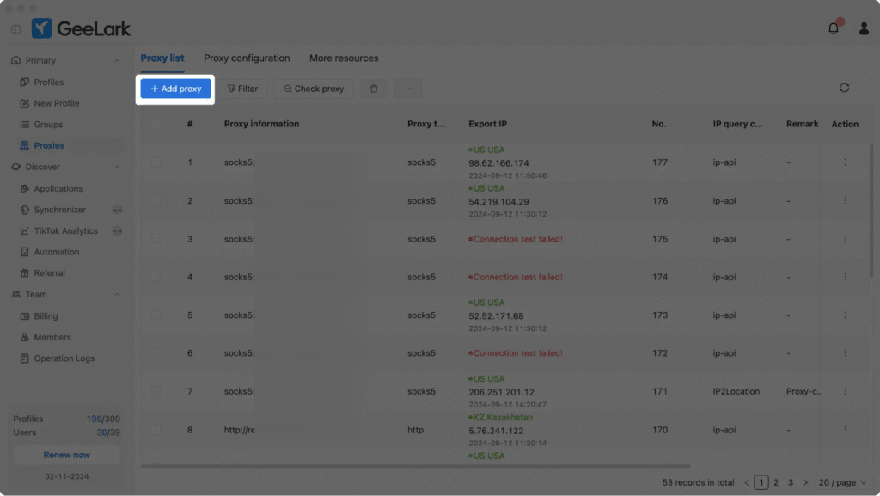Expand the Discover section
This screenshot has width=880, height=496.
pos(119,167)
